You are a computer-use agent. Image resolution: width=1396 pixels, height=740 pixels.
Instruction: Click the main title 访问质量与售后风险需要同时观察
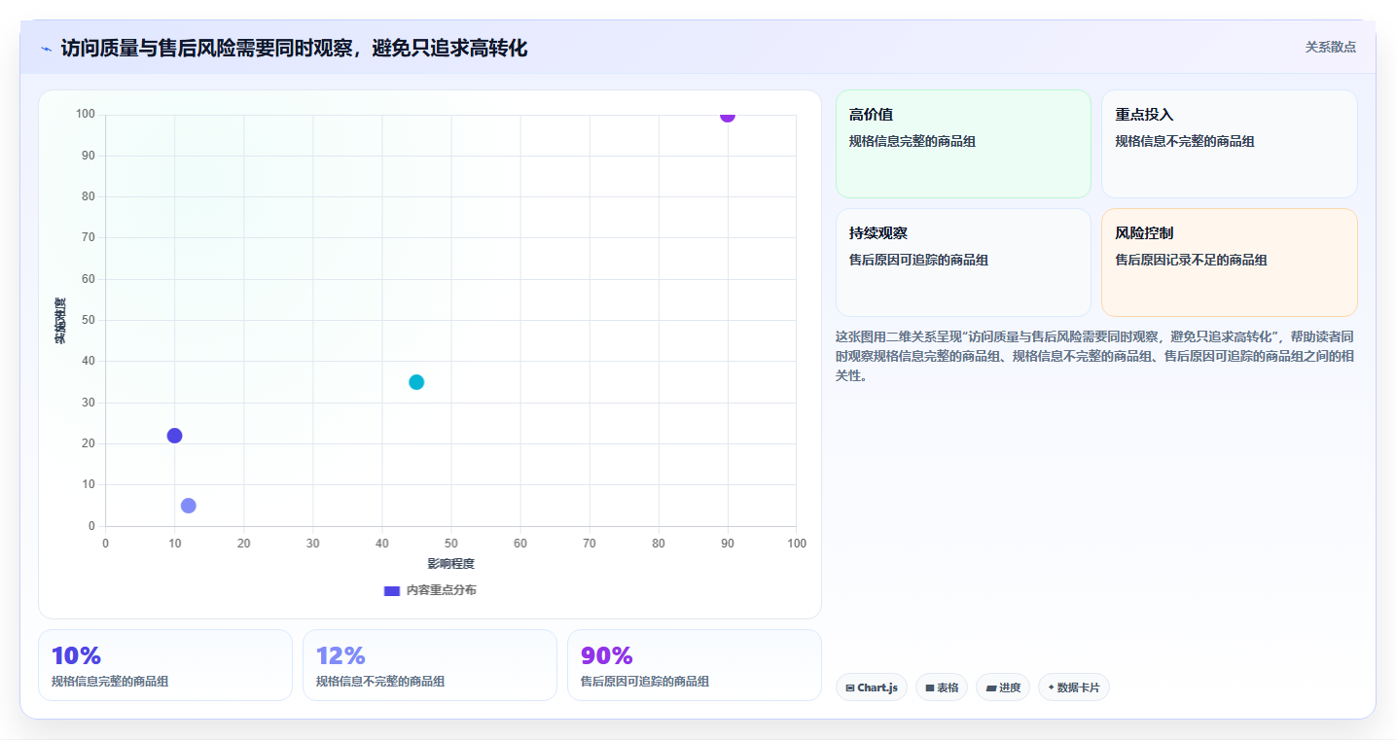point(294,48)
